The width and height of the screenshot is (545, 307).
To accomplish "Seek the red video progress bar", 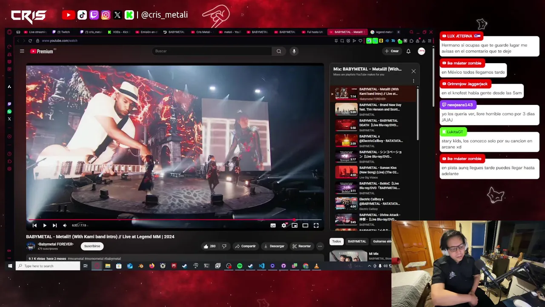I will pyautogui.click(x=175, y=220).
